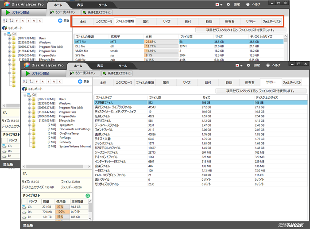
Task: Open the ツール tab in front window
Action: click(x=123, y=66)
